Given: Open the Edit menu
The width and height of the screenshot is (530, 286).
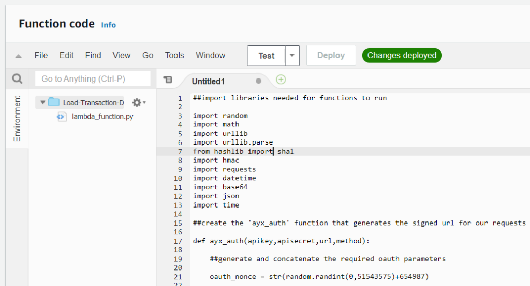Looking at the screenshot, I should [66, 55].
